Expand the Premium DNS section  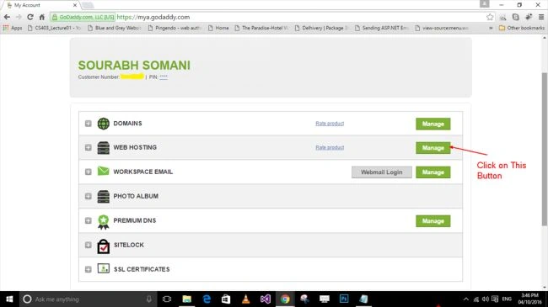tap(88, 221)
